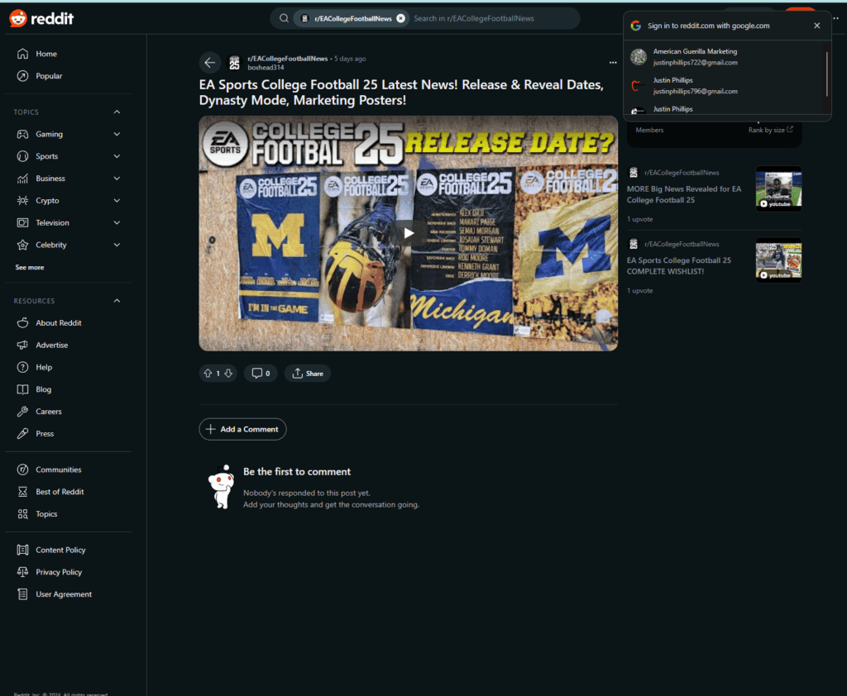The width and height of the screenshot is (847, 696).
Task: Expand the Sports topic
Action: pos(117,156)
